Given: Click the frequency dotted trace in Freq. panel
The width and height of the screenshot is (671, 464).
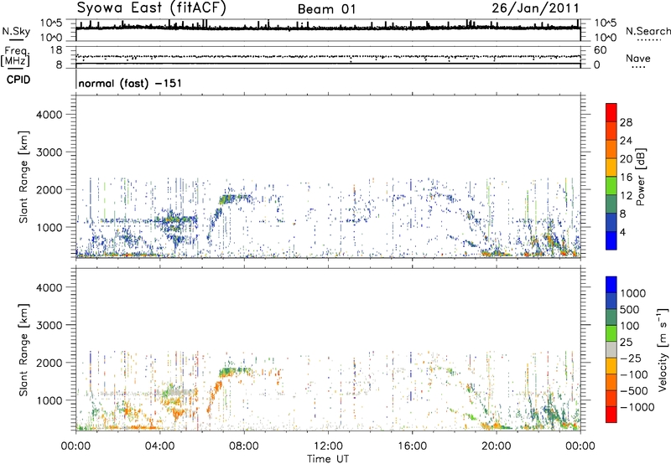Looking at the screenshot, I should [x=328, y=56].
